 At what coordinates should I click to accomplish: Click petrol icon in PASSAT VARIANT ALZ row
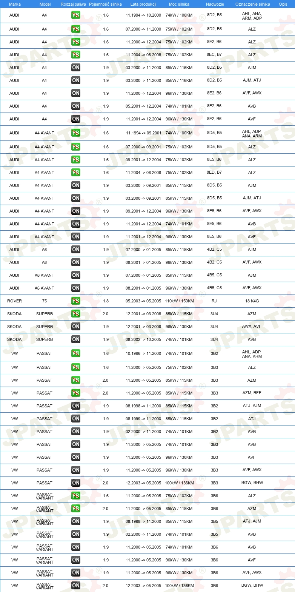pos(76,496)
